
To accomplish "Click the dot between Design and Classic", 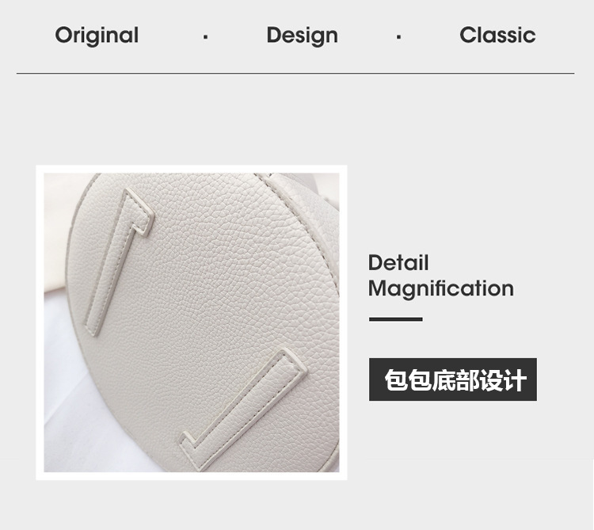I will tap(398, 36).
